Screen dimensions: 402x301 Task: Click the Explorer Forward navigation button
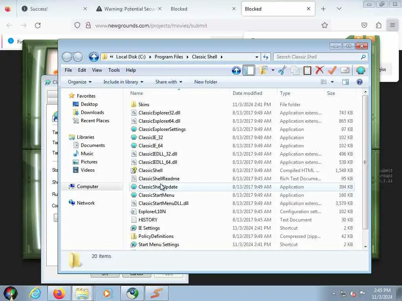click(x=78, y=57)
